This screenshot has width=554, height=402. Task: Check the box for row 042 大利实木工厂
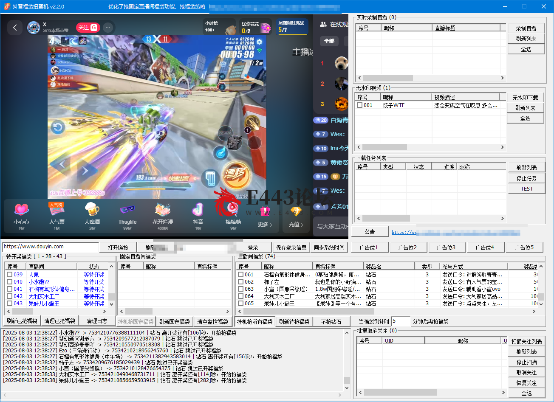[x=9, y=296]
